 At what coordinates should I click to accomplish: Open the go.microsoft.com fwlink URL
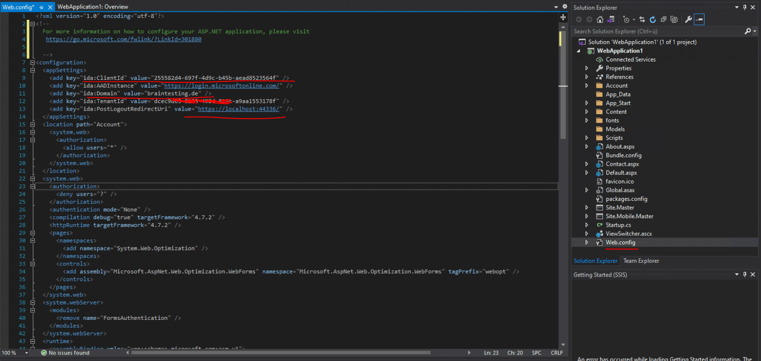(x=123, y=39)
